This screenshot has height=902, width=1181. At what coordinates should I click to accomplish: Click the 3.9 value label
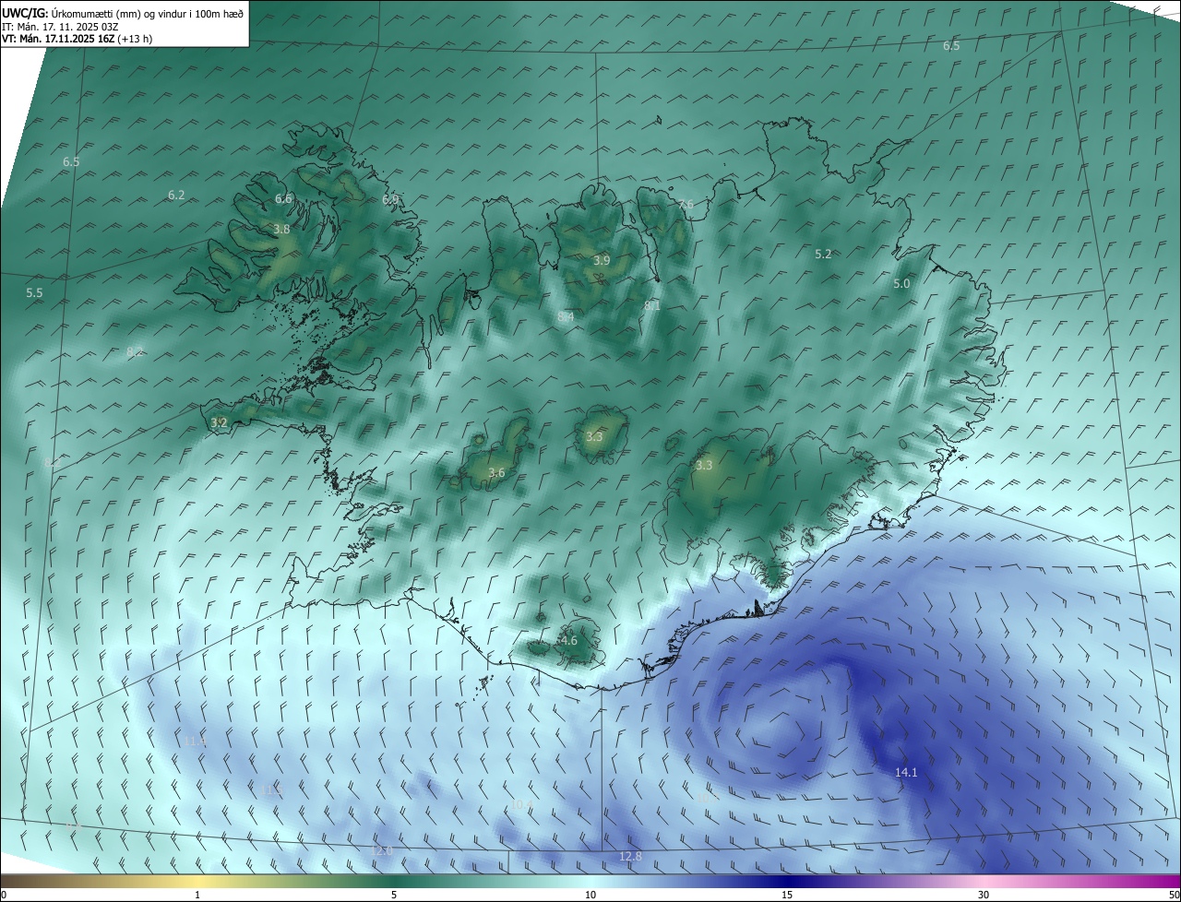pyautogui.click(x=602, y=261)
